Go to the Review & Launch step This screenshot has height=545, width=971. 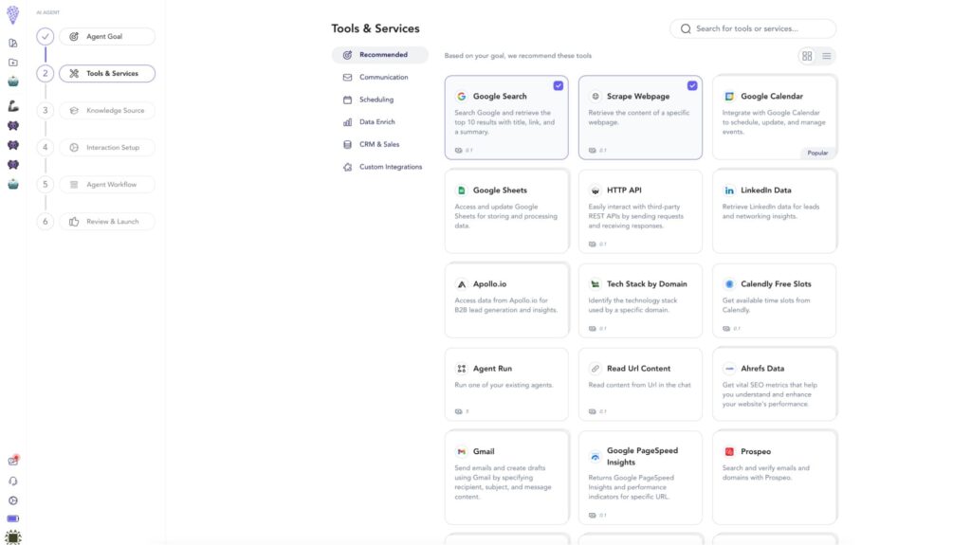(107, 222)
